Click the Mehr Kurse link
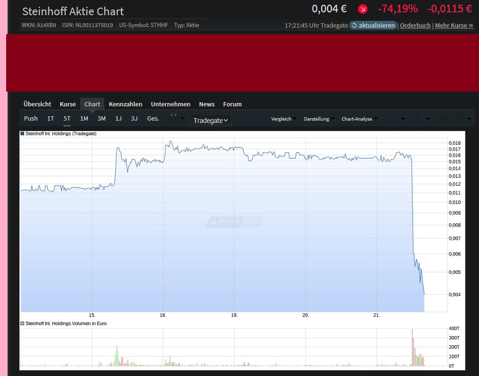The image size is (479, 376). pos(453,25)
